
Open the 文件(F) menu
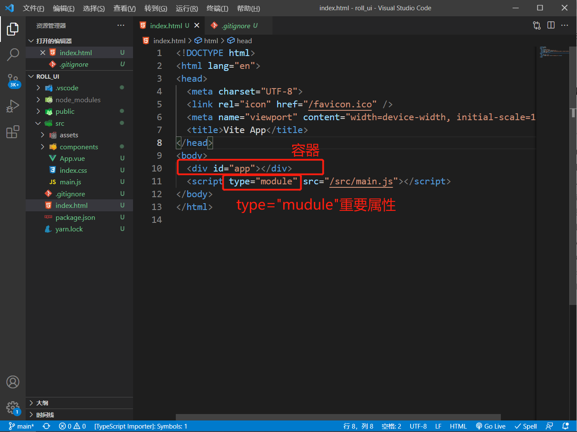click(33, 8)
